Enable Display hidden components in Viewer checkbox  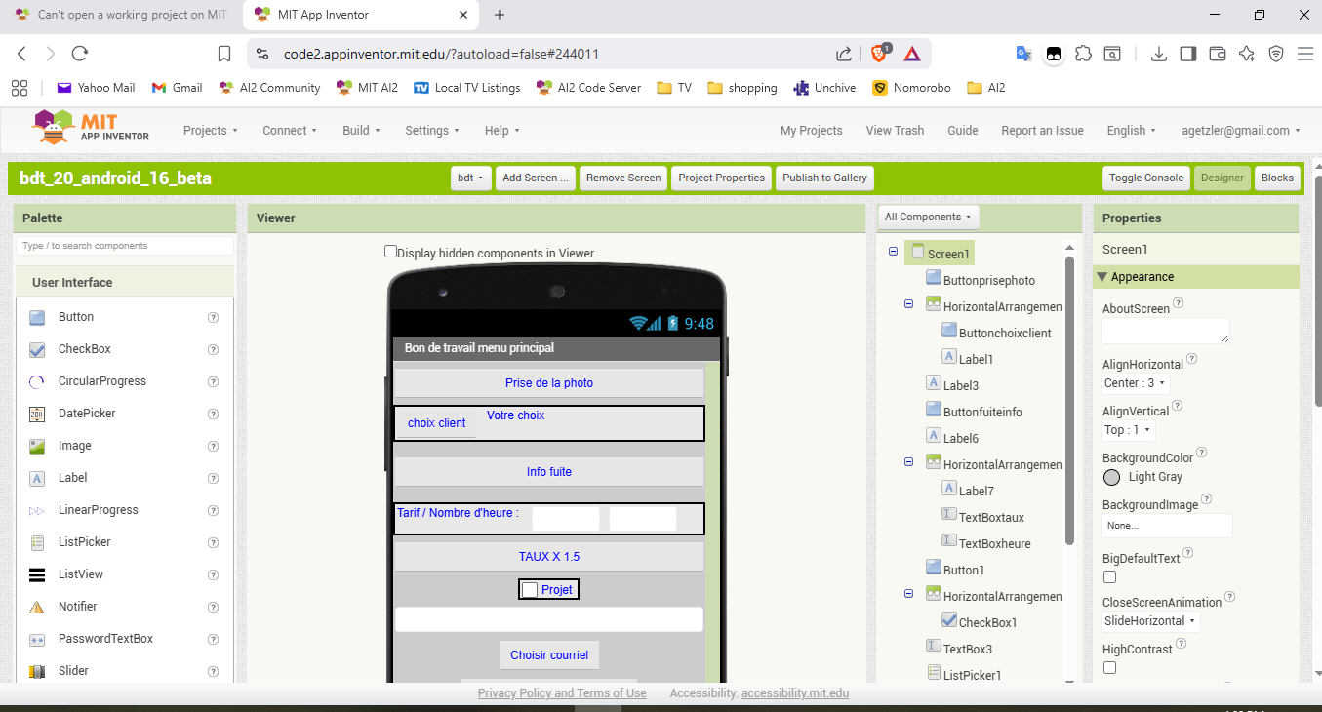(391, 252)
